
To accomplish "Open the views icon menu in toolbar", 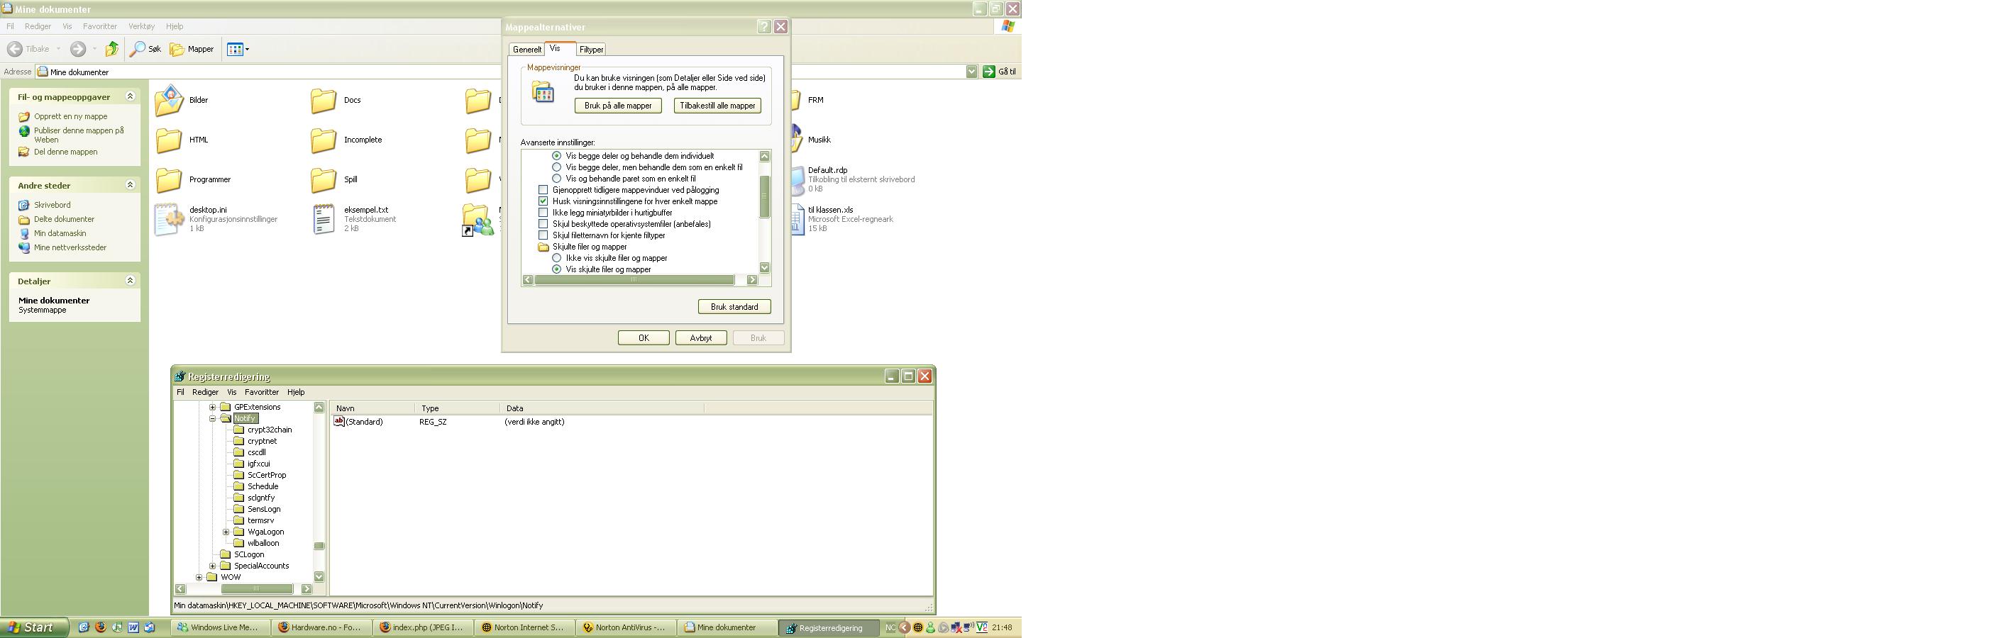I will click(x=238, y=49).
